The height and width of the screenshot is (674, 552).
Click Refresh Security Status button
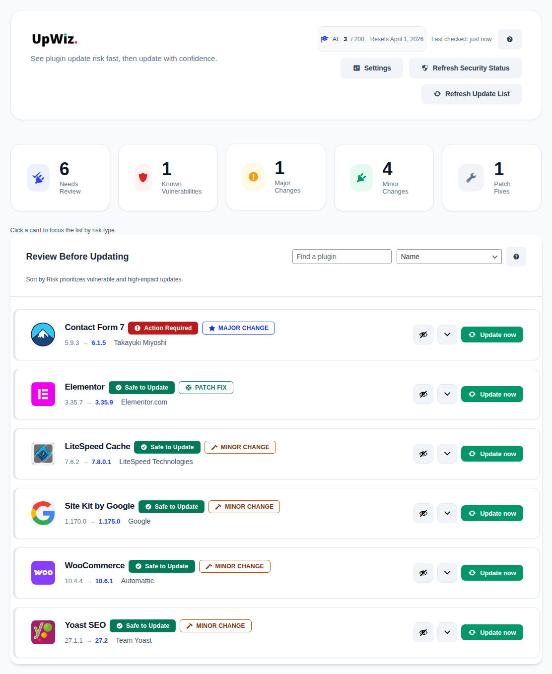coord(465,68)
